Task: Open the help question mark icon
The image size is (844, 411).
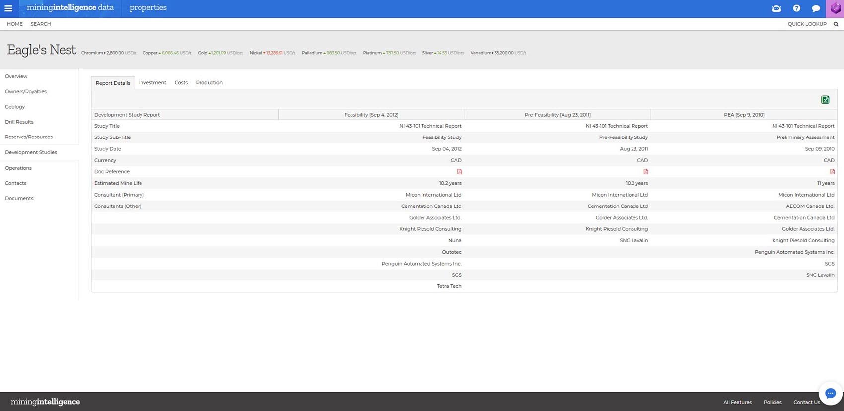Action: [x=796, y=8]
